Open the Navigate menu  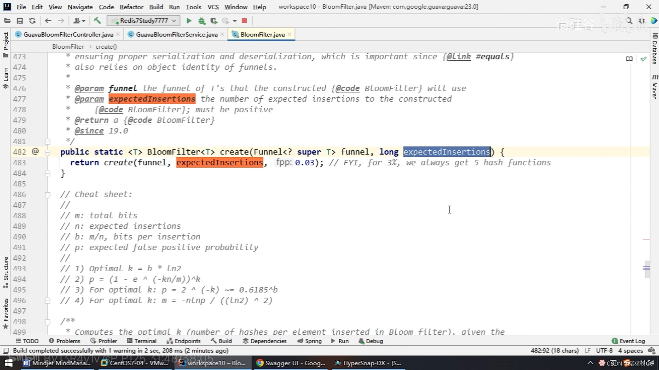click(80, 7)
